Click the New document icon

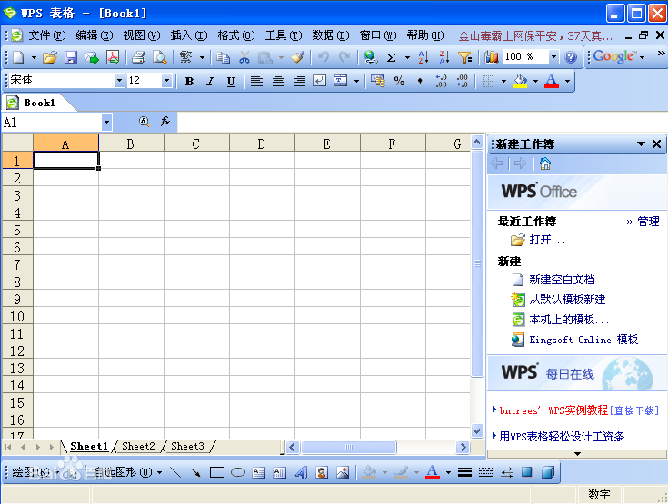pyautogui.click(x=18, y=57)
